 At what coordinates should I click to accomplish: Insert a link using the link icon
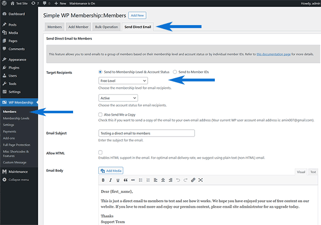tap(193, 180)
